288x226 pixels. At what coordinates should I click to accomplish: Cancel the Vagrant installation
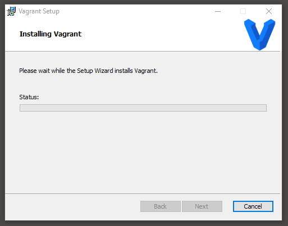(x=253, y=206)
